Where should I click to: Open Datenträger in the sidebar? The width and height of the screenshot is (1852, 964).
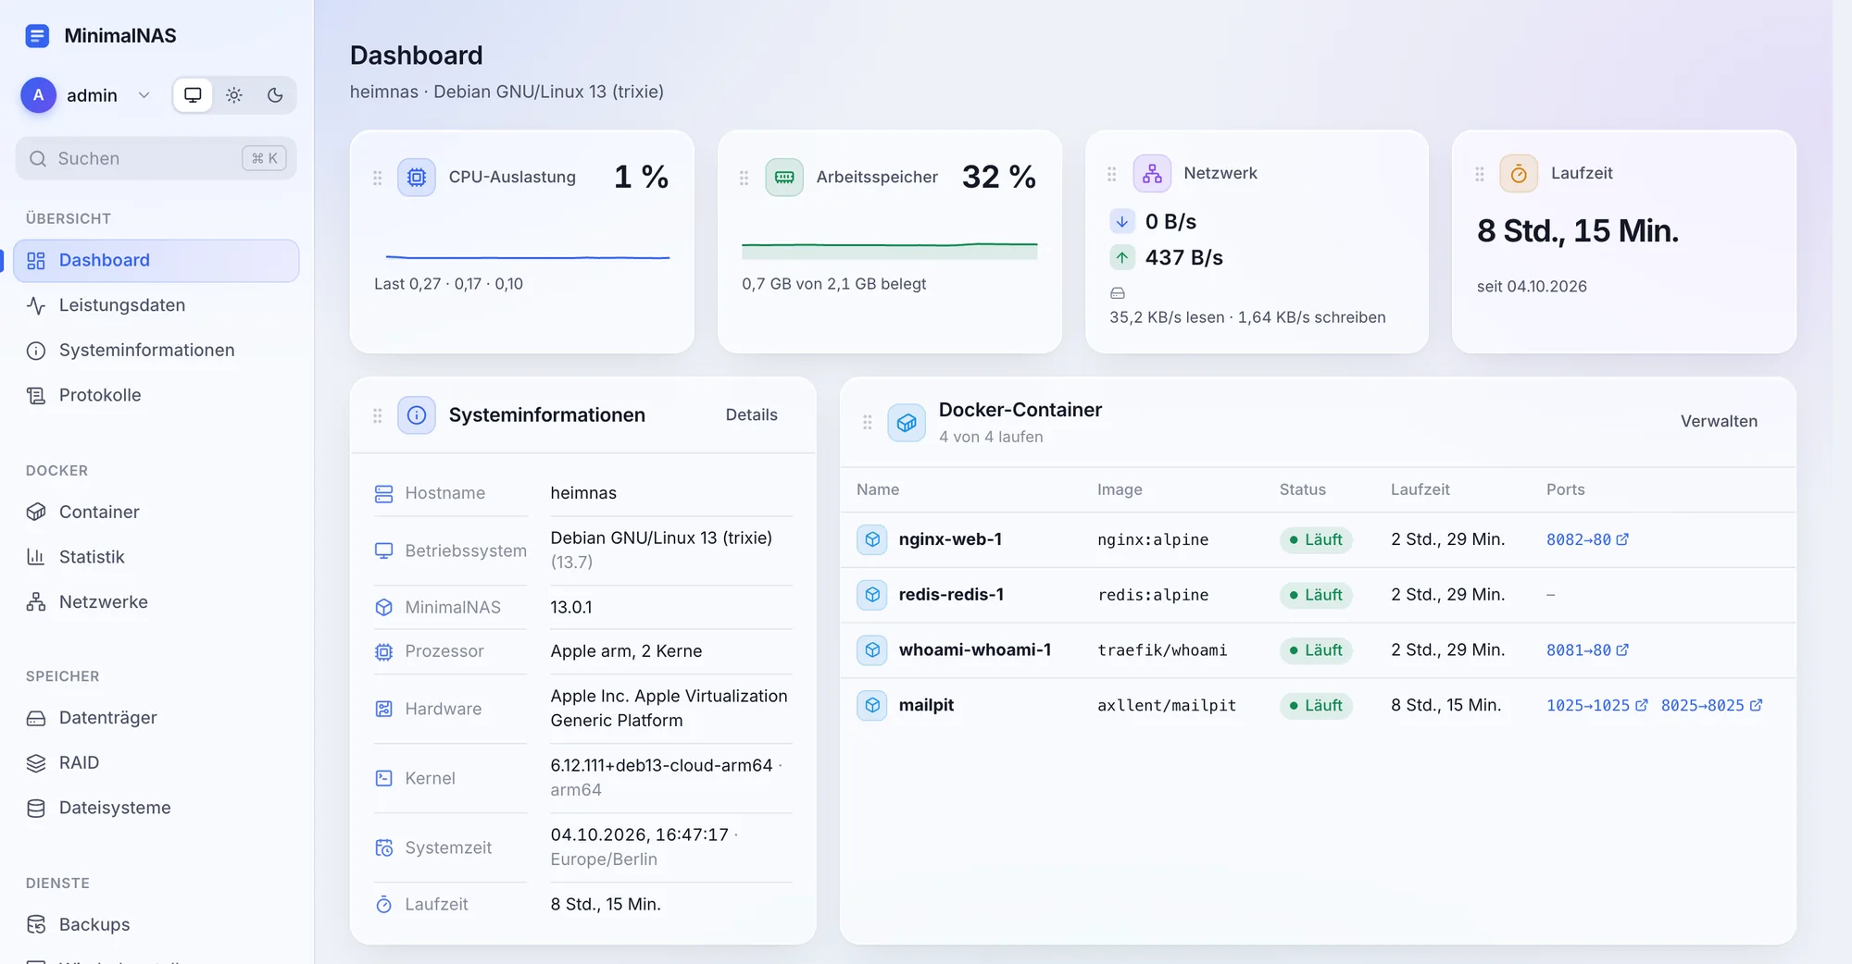(156, 718)
